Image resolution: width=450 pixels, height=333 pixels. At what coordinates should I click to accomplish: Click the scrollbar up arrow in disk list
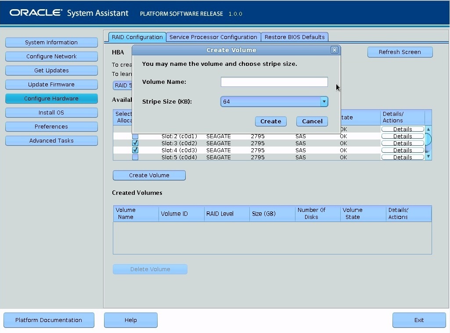pyautogui.click(x=428, y=129)
